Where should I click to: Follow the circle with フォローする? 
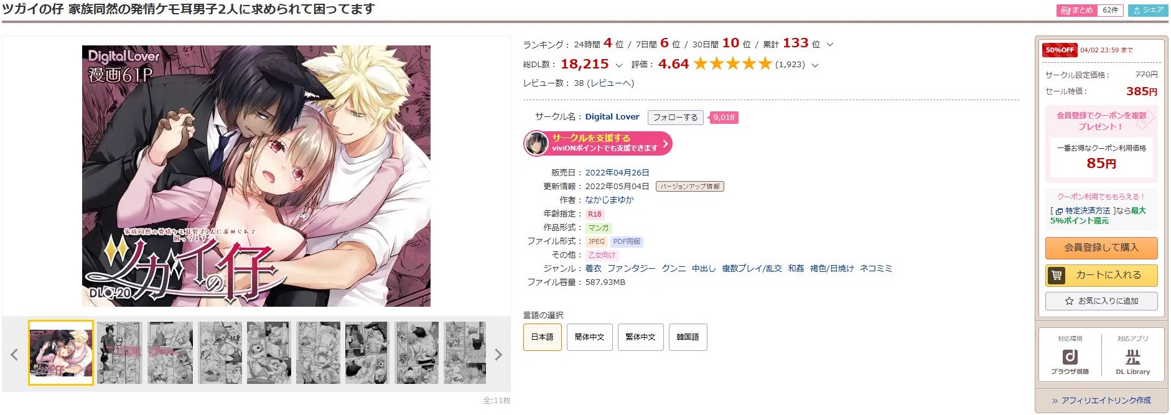coord(676,117)
